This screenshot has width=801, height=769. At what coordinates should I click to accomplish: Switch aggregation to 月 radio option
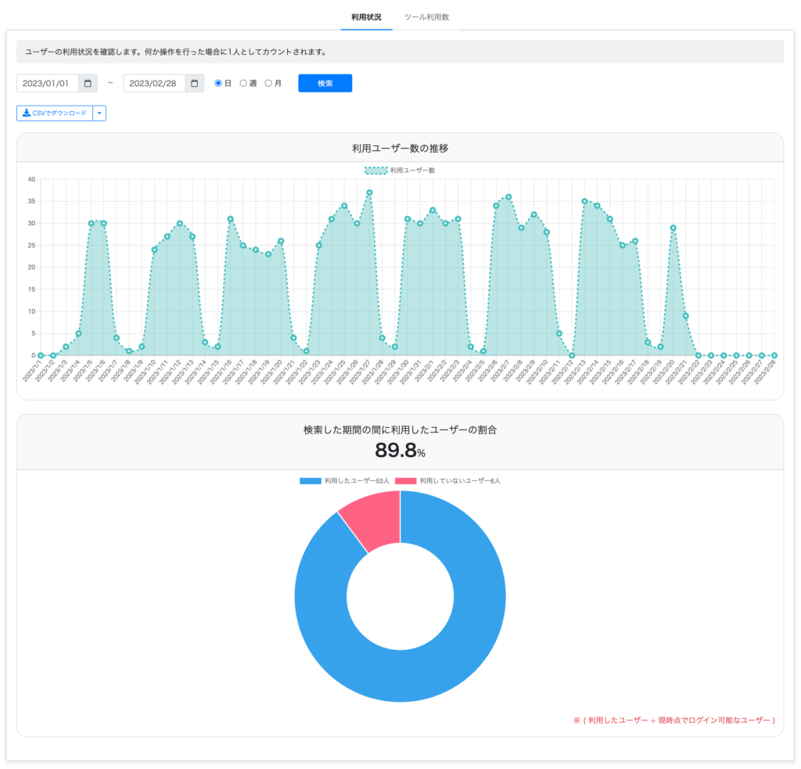tap(269, 83)
